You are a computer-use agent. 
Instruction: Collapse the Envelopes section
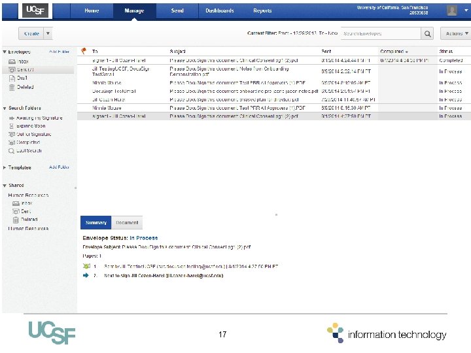tap(5, 52)
